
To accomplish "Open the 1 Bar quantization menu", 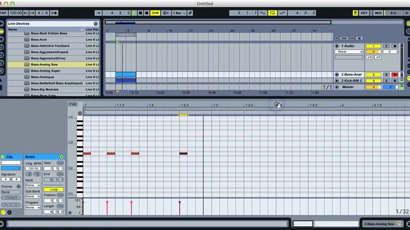I will click(x=179, y=13).
